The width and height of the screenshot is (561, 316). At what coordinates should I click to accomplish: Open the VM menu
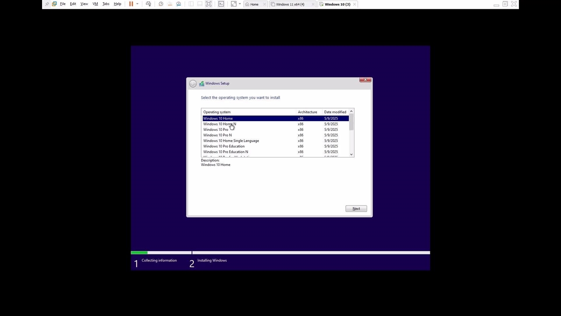click(x=95, y=4)
